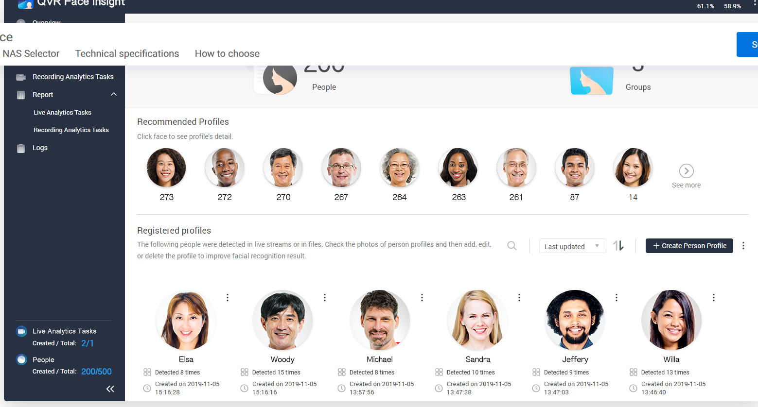Open Sandra's profile photo
The width and height of the screenshot is (758, 407).
pyautogui.click(x=477, y=320)
